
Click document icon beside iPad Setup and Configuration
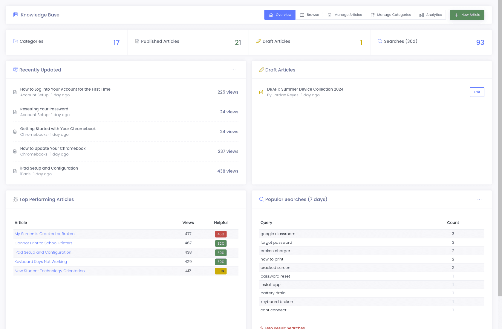[15, 171]
